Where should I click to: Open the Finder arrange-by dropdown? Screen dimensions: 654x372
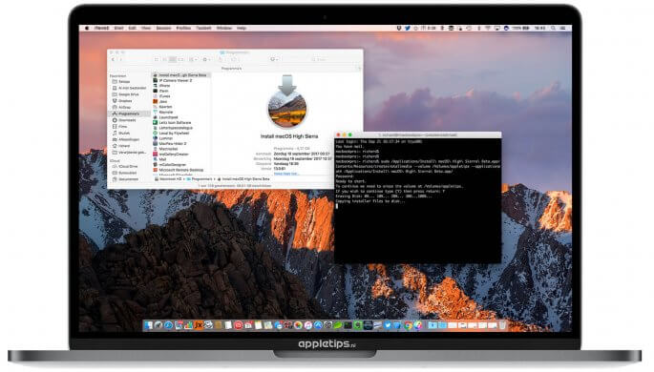click(193, 59)
